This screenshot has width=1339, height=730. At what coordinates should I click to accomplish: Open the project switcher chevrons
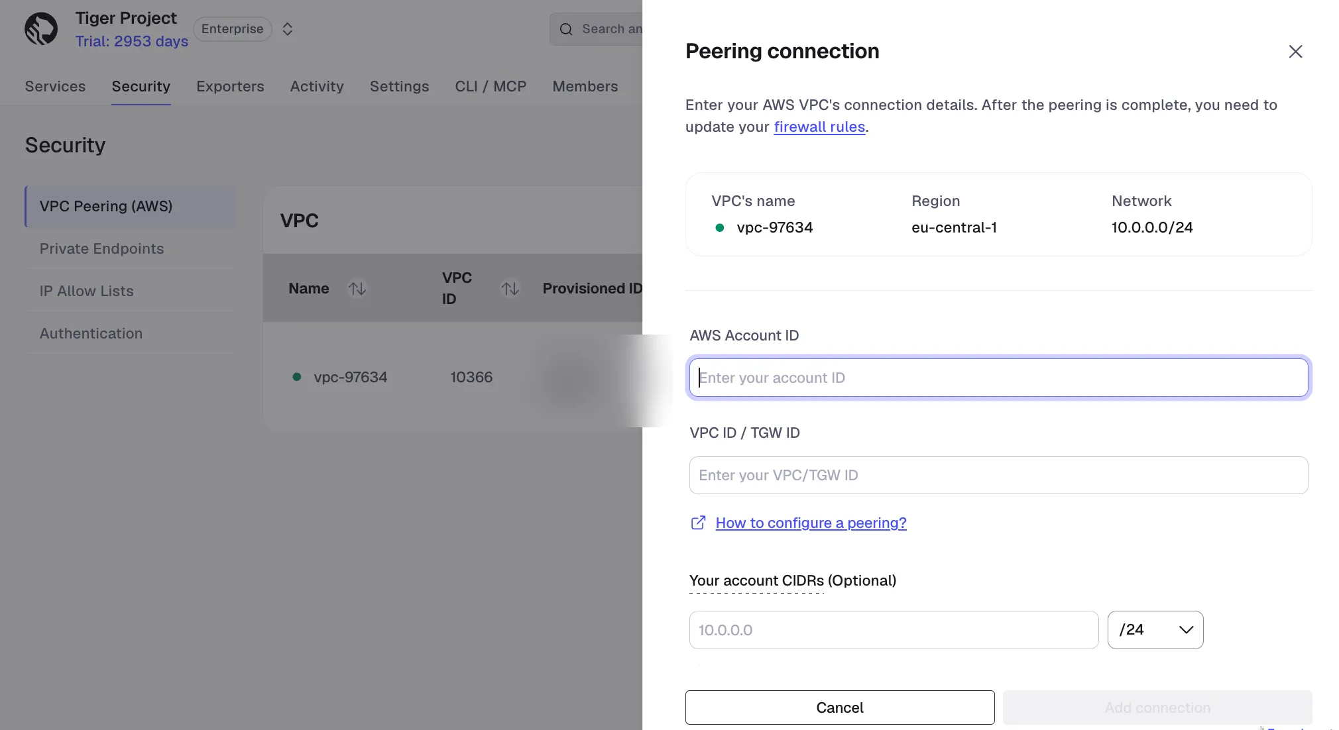pos(287,29)
